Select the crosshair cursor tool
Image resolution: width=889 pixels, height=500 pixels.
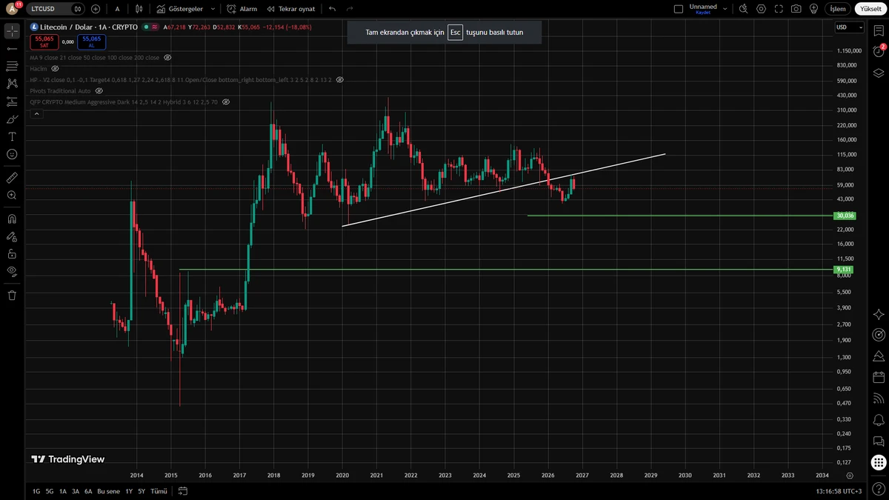click(12, 31)
